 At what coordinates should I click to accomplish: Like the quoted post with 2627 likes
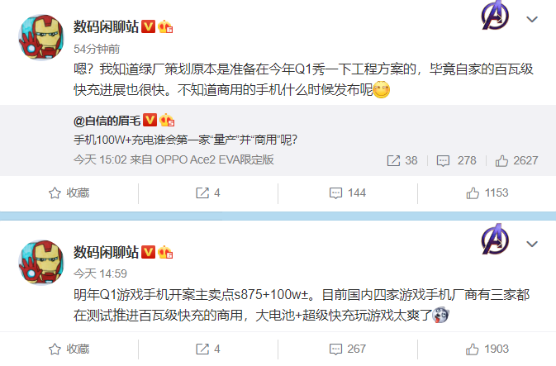(x=516, y=160)
